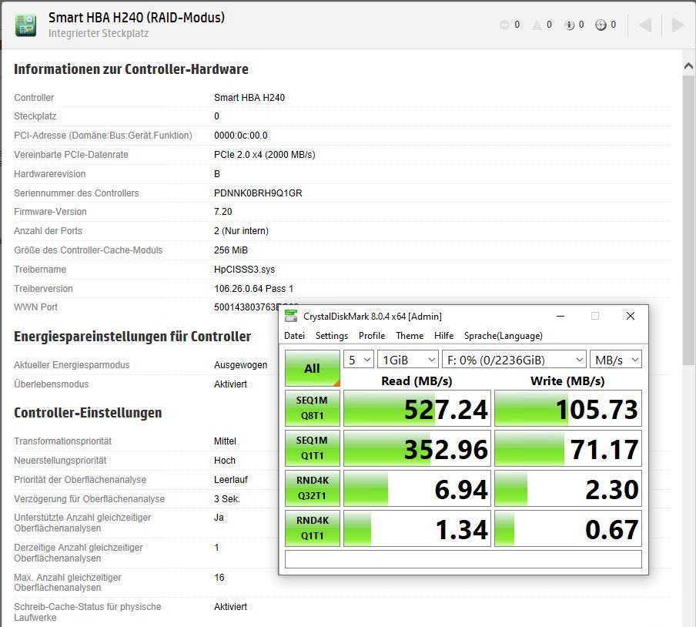Click the Write (MB/s) column header
This screenshot has height=627, width=696.
[567, 381]
